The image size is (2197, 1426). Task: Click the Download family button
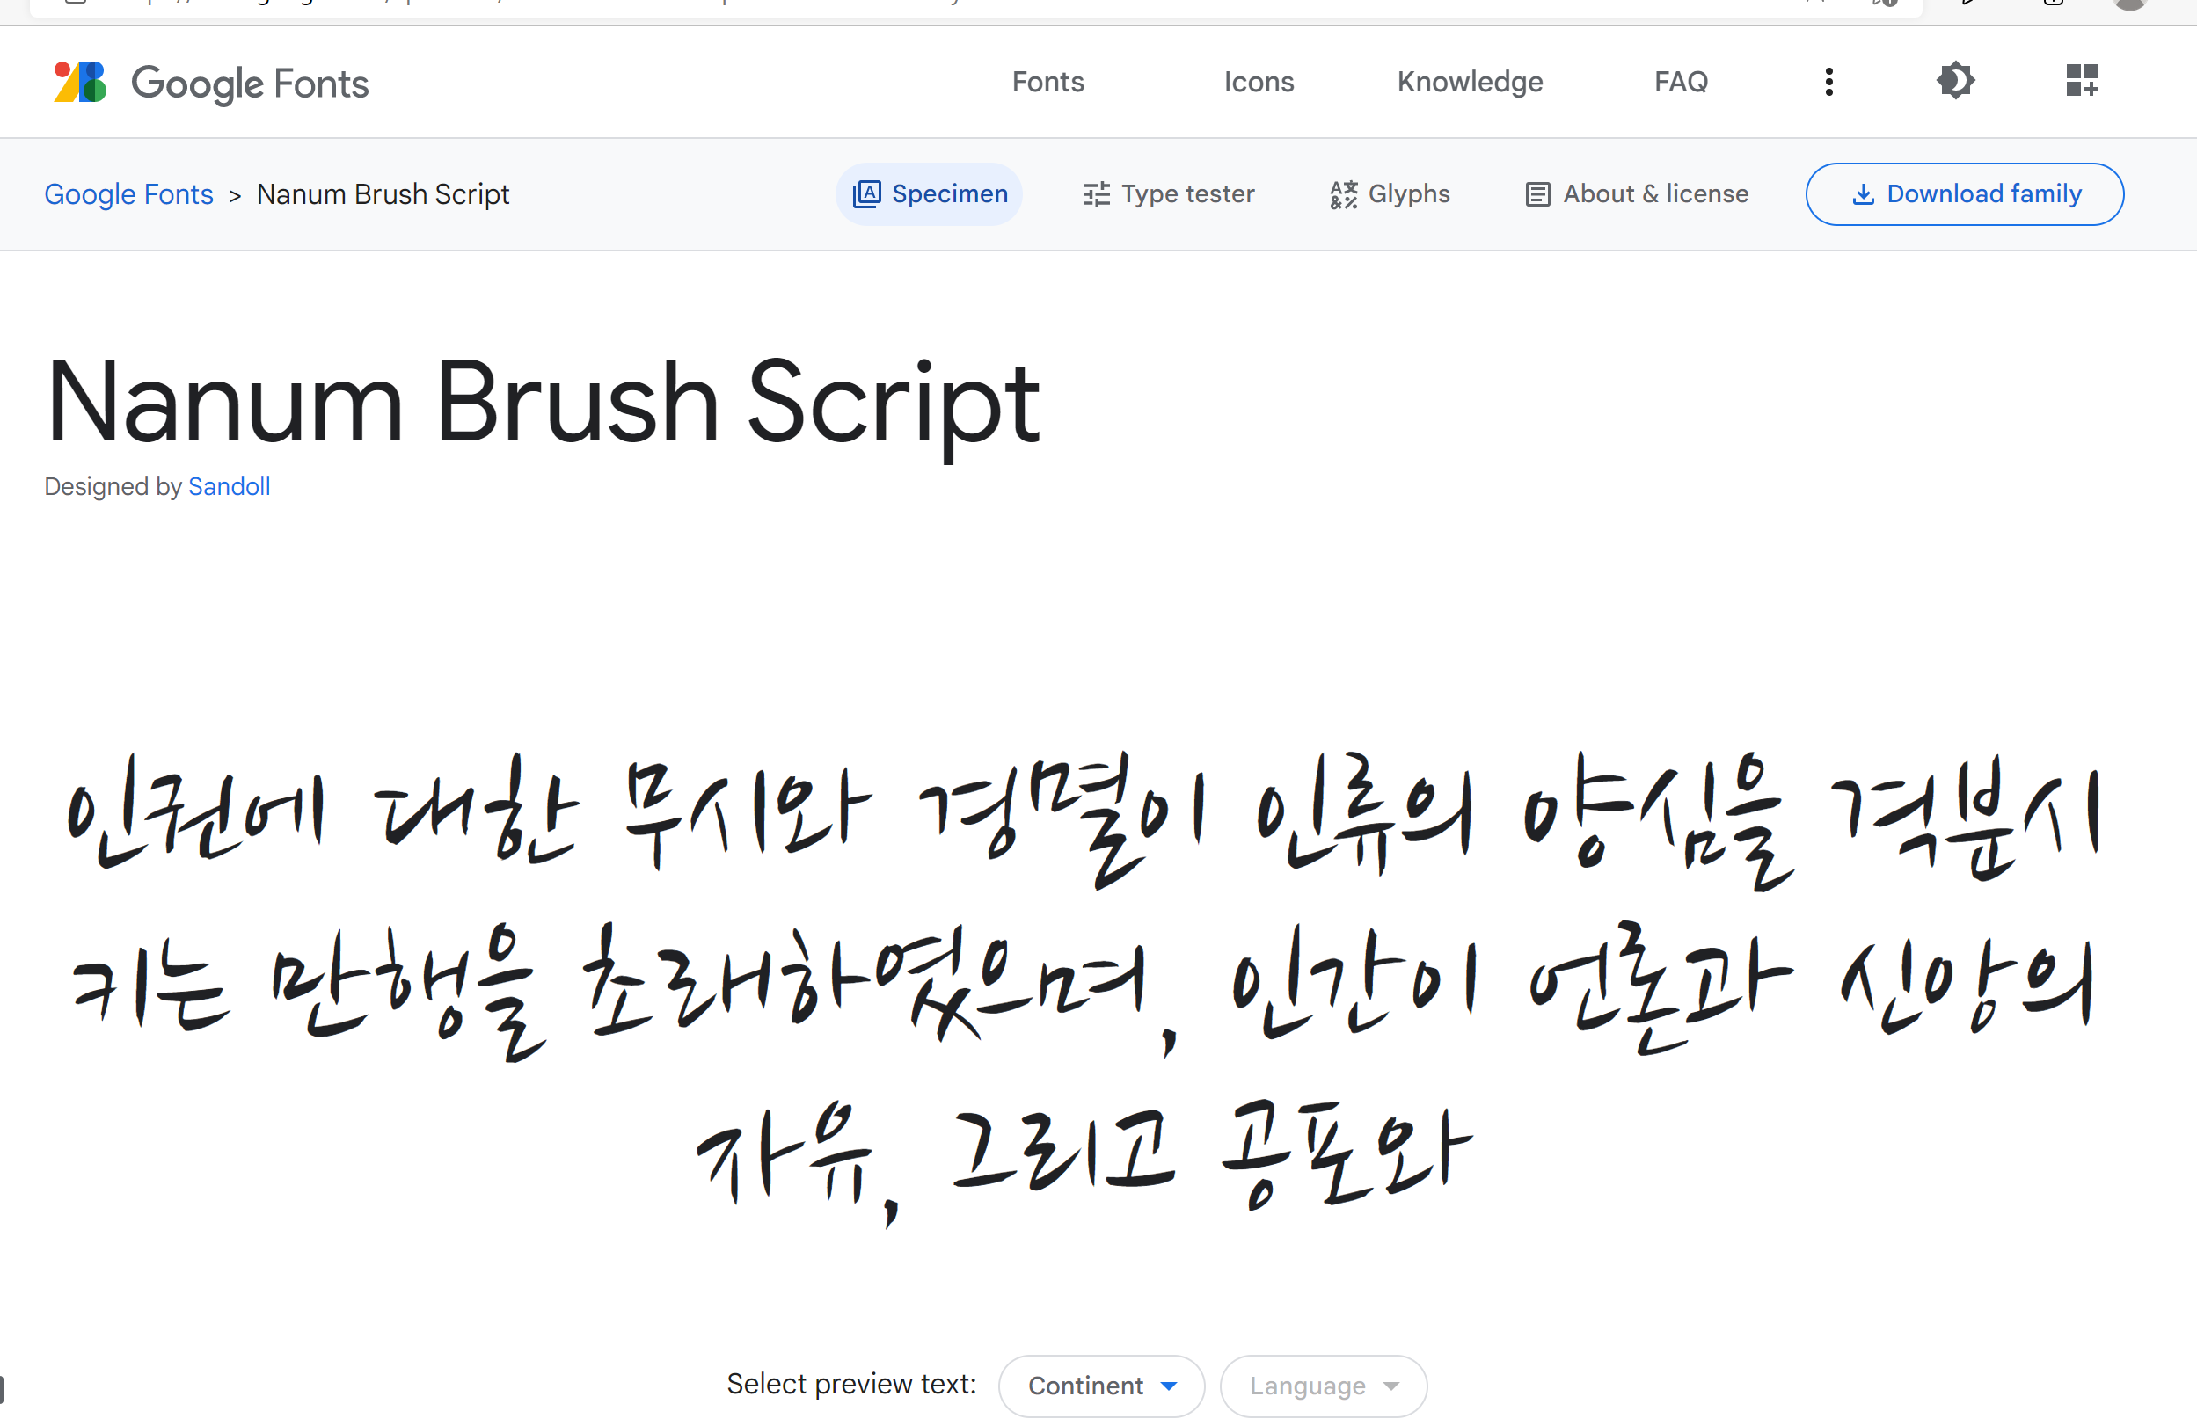(x=1965, y=193)
